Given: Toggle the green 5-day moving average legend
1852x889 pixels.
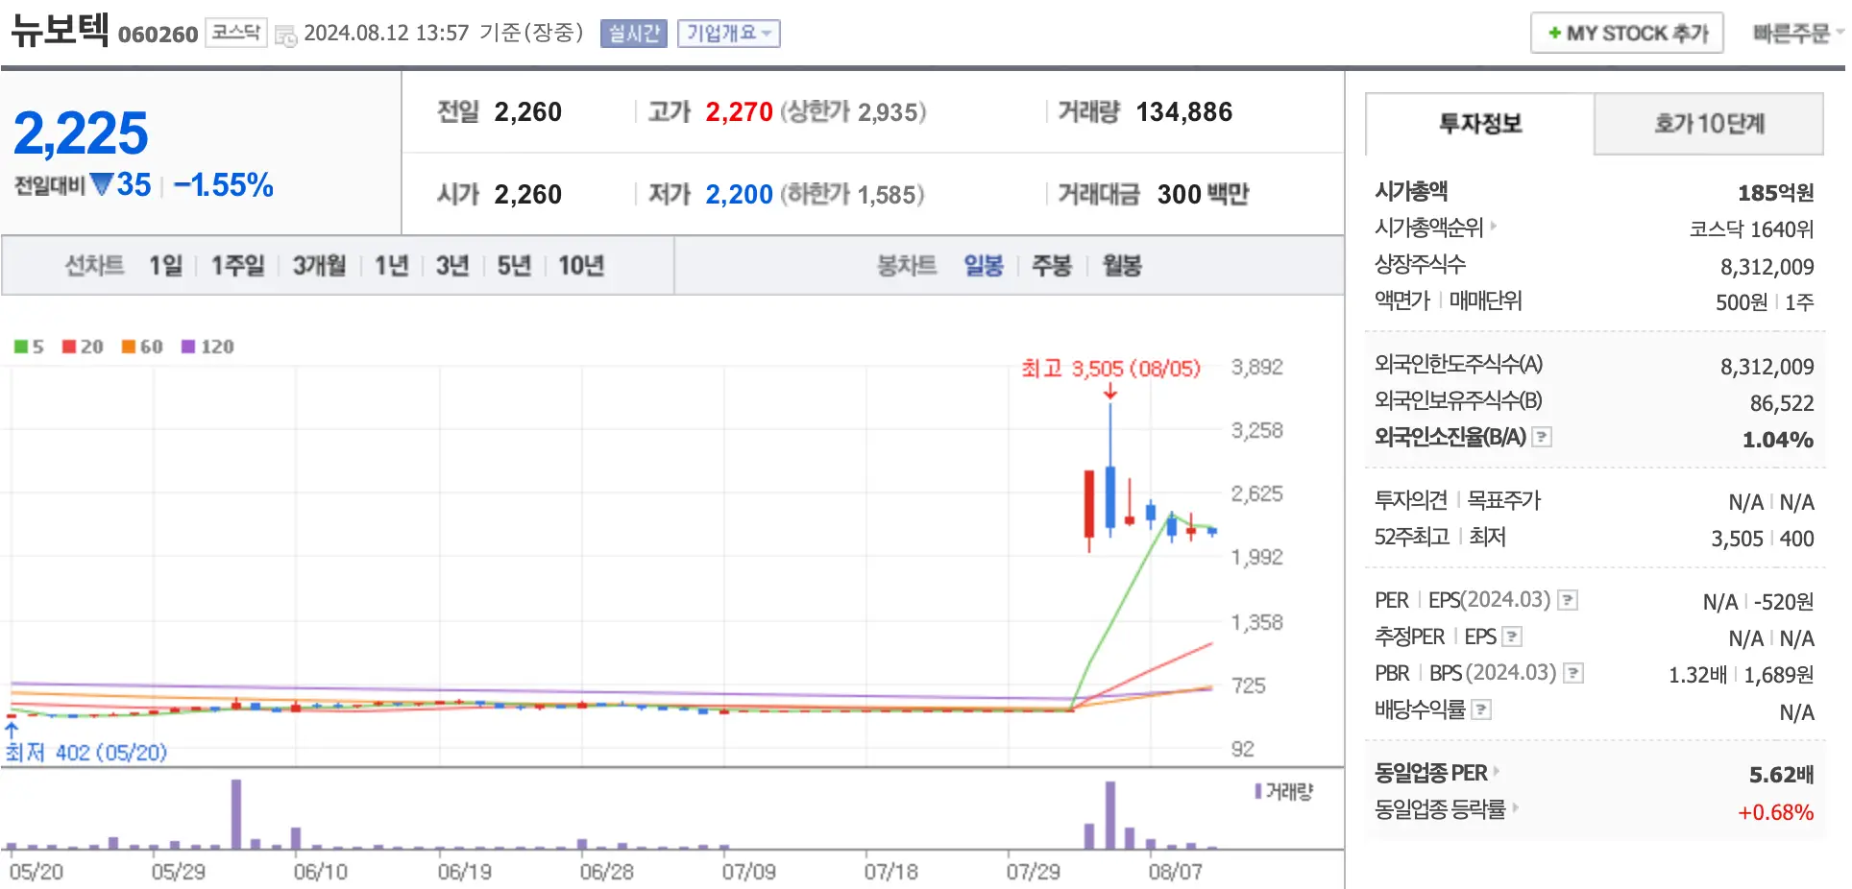Looking at the screenshot, I should (19, 347).
